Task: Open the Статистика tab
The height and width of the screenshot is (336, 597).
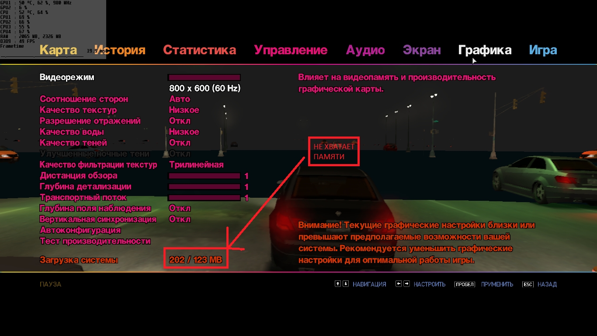Action: (x=199, y=50)
